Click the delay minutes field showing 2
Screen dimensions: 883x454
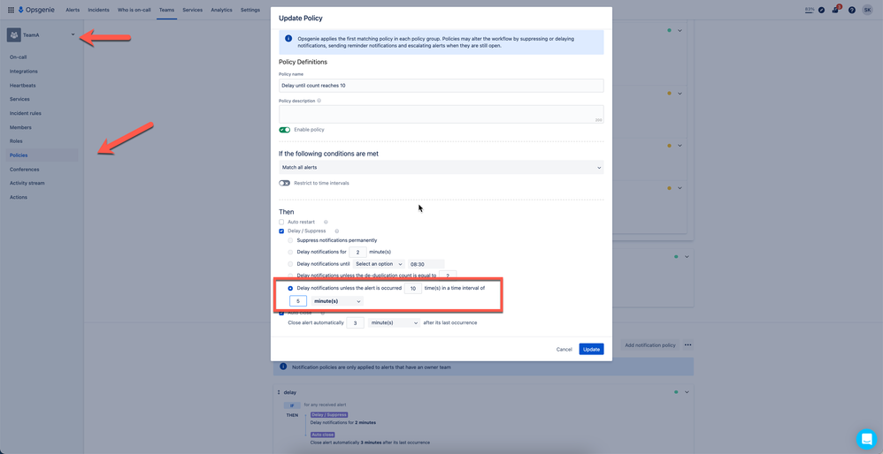[357, 252]
